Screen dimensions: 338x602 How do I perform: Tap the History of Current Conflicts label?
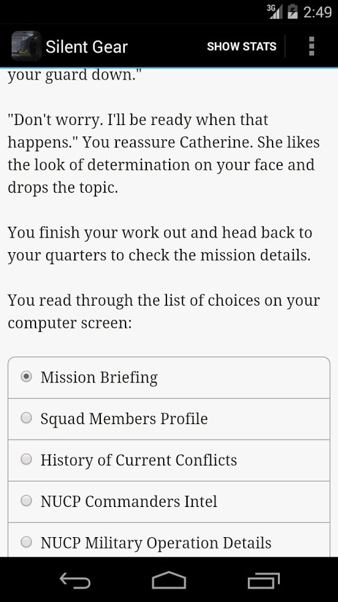click(x=139, y=460)
